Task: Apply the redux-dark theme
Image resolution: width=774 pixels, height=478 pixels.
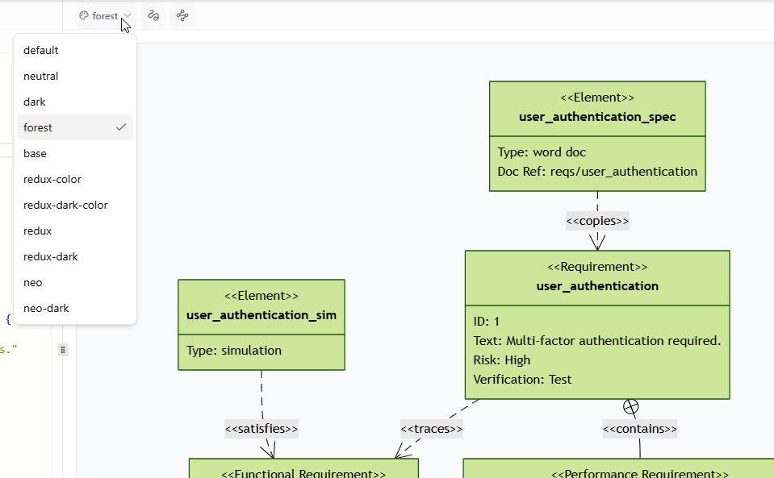Action: coord(75,257)
